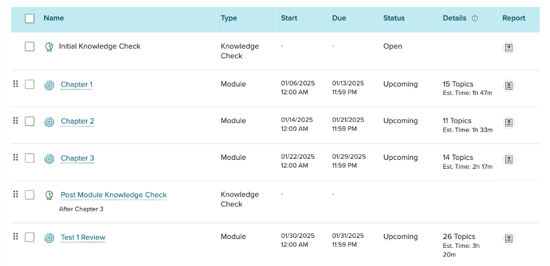Viewport: 550px width, 266px height.
Task: Click the Status column header
Action: tap(394, 18)
